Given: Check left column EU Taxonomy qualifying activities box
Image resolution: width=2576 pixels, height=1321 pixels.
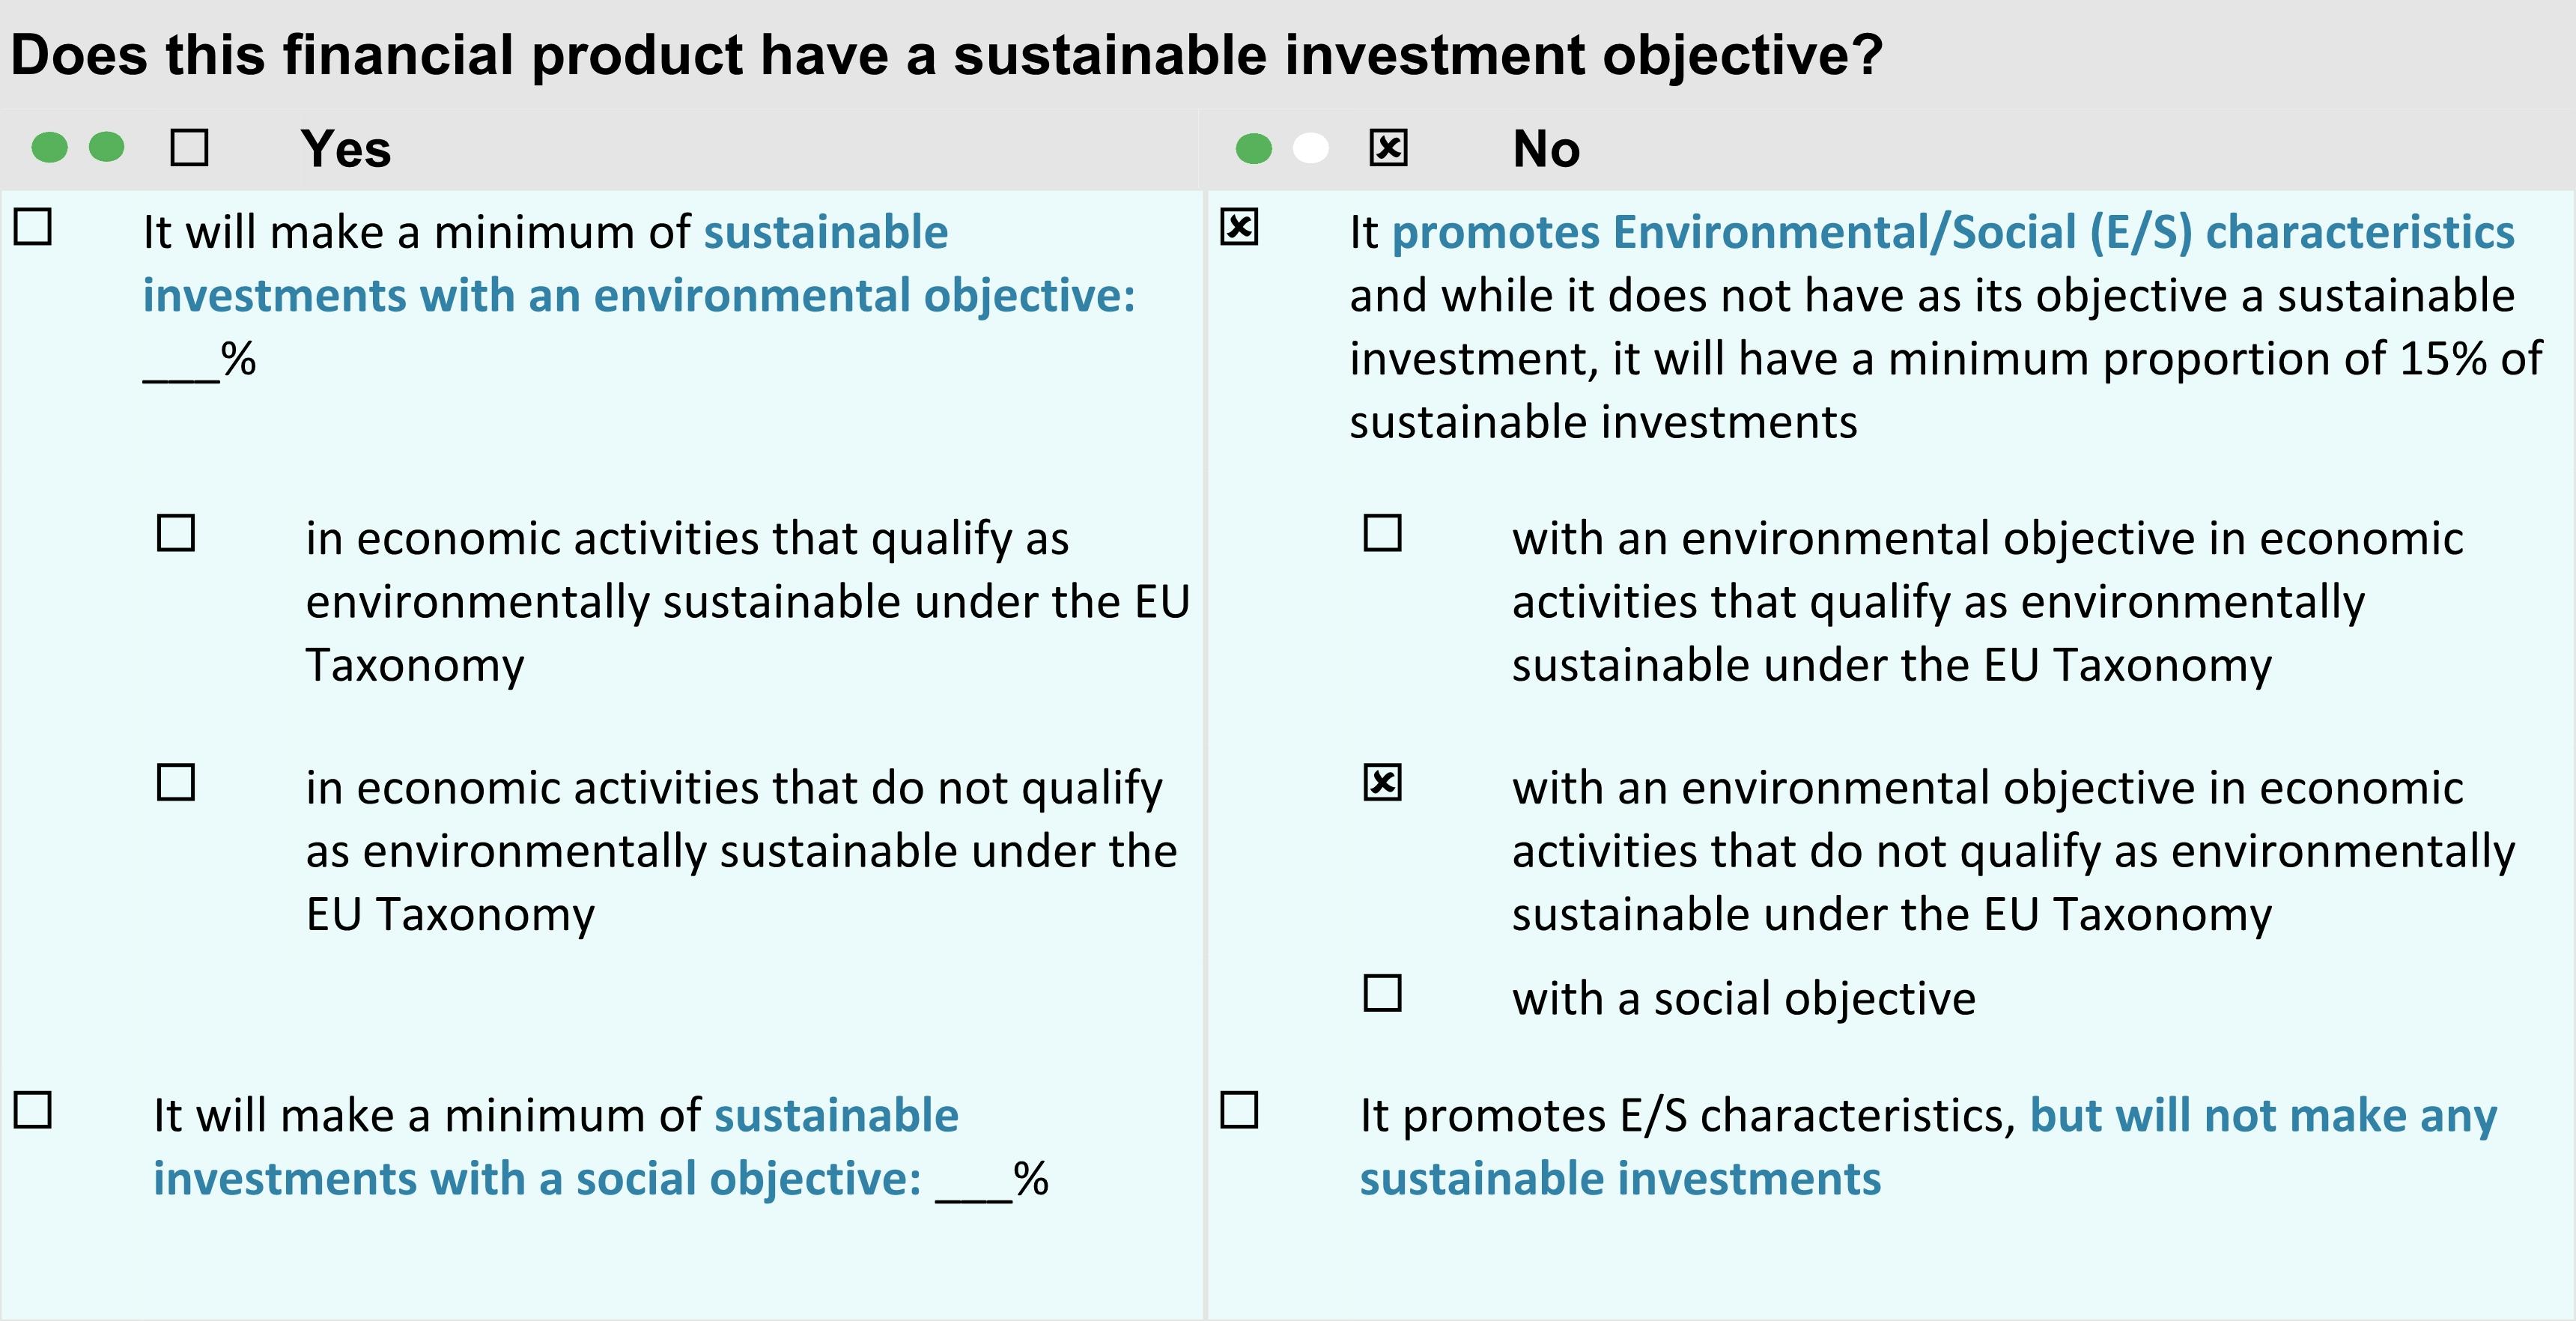Looking at the screenshot, I should click(x=176, y=533).
